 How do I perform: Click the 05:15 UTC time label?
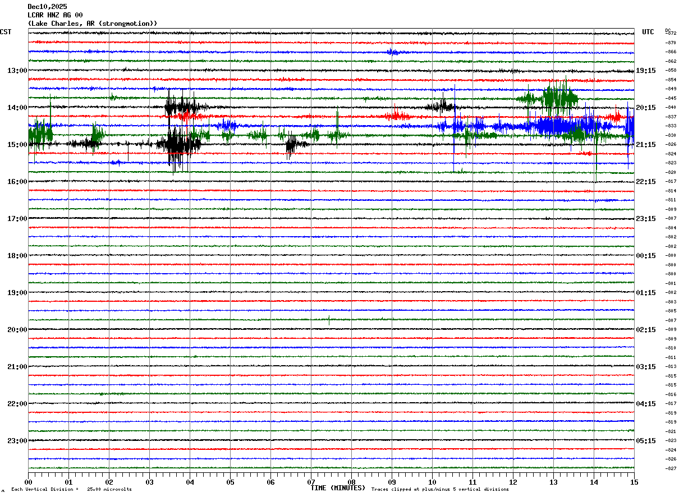pyautogui.click(x=645, y=441)
